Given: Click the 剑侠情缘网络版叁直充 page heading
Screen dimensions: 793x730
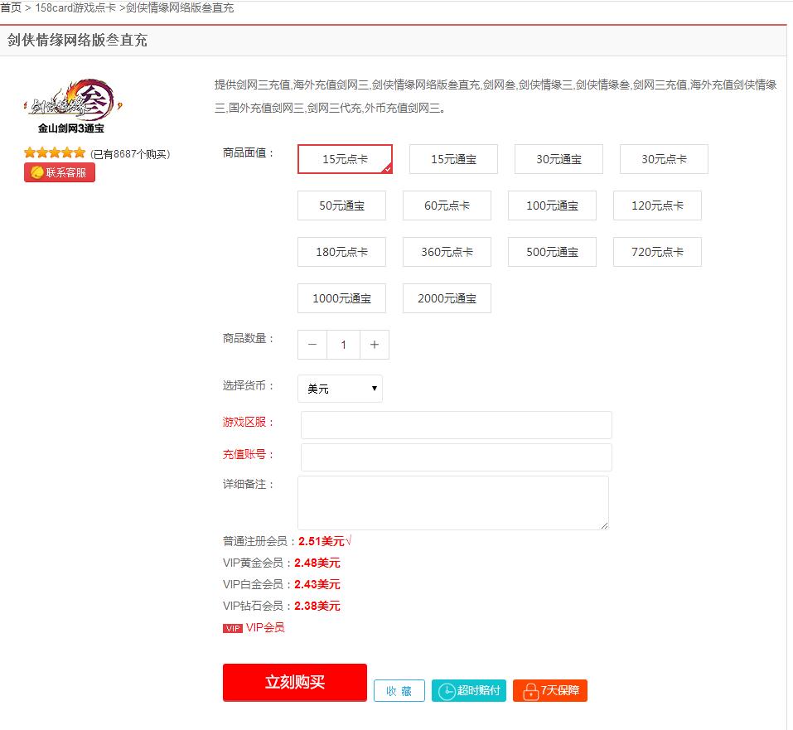Looking at the screenshot, I should pos(77,40).
